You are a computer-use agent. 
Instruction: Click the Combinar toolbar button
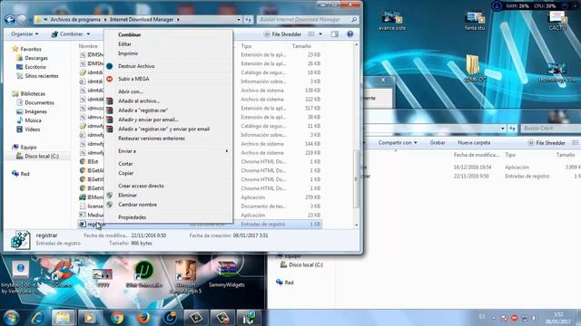[x=67, y=34]
